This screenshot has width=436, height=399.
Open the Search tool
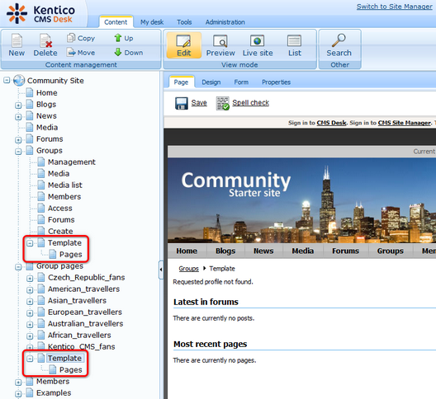[339, 45]
